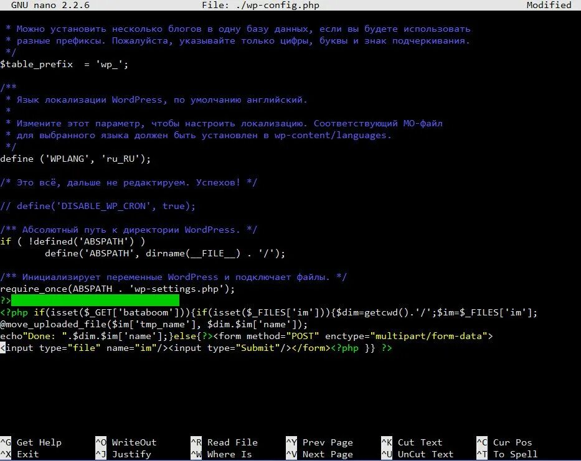Click the ^K Cut Text shortcut
The height and width of the screenshot is (461, 581).
412,442
